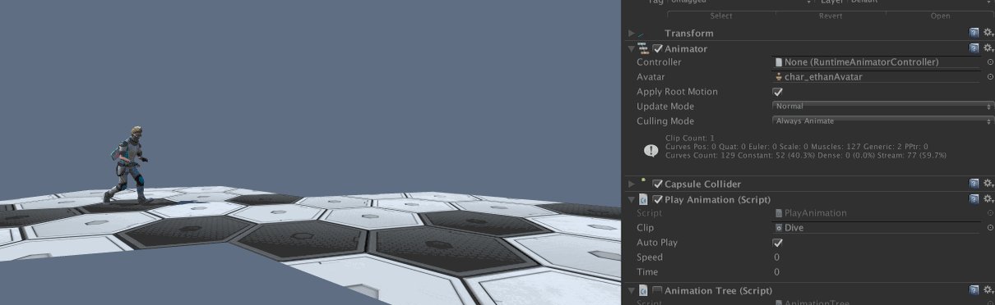
Task: Disable the Animator component checkbox
Action: (x=658, y=48)
